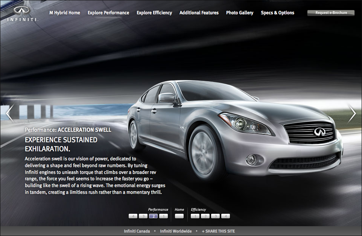Select Efficiency slide 2 button
362x236 pixels.
(x=205, y=216)
